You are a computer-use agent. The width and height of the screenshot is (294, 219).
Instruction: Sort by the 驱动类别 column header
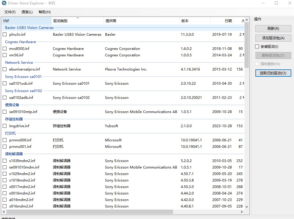click(60, 21)
